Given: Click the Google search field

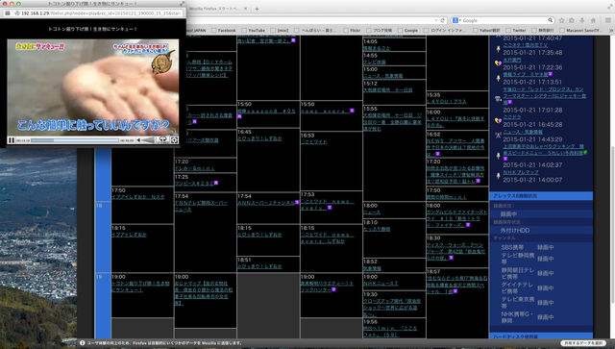Looking at the screenshot, I should click(504, 20).
